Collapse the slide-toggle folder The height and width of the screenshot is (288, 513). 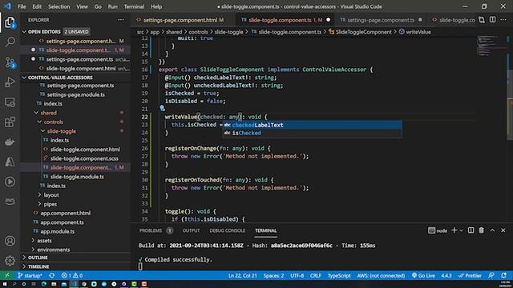42,131
